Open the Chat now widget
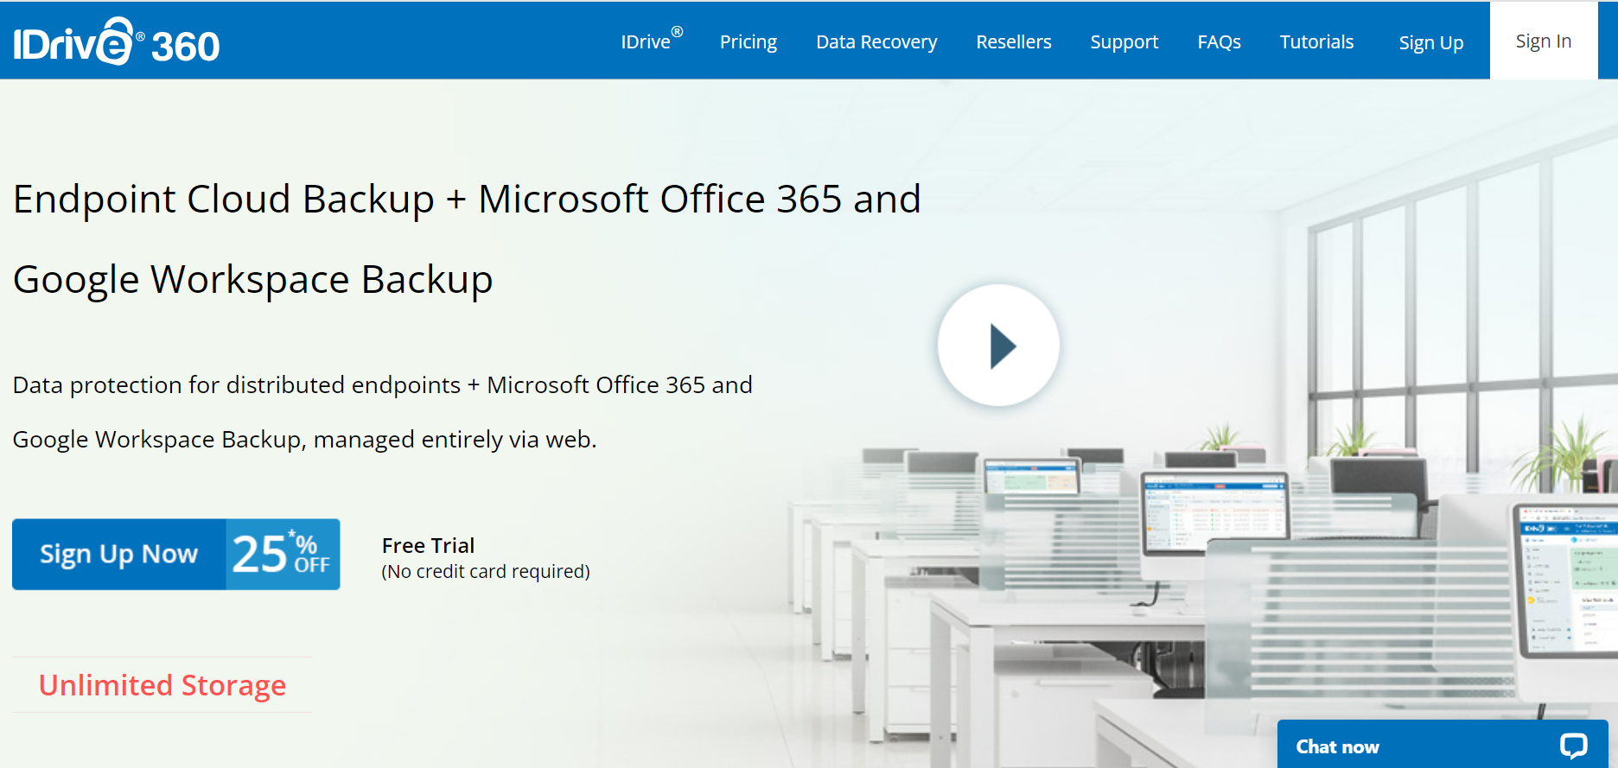This screenshot has height=768, width=1618. (x=1443, y=745)
